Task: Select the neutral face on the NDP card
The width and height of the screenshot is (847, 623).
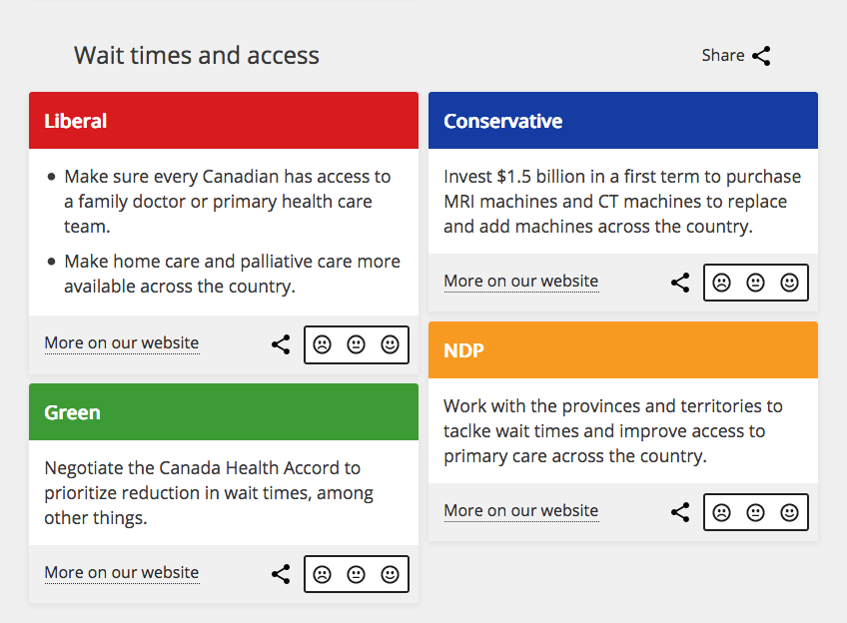Action: [x=756, y=512]
